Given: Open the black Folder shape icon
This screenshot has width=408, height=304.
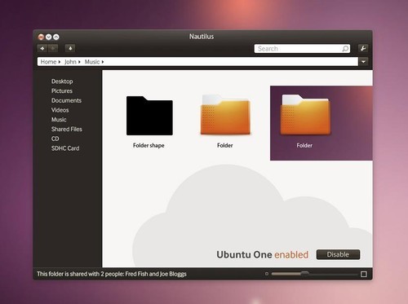Looking at the screenshot, I should pyautogui.click(x=149, y=116).
